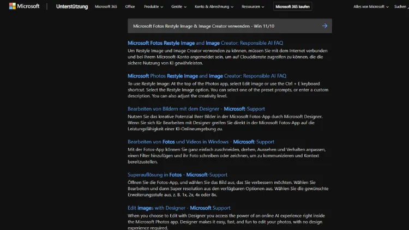409x230 pixels.
Task: Click the text starting 'Nutzen Sie das kreative Potenzial'
Action: pos(225,123)
